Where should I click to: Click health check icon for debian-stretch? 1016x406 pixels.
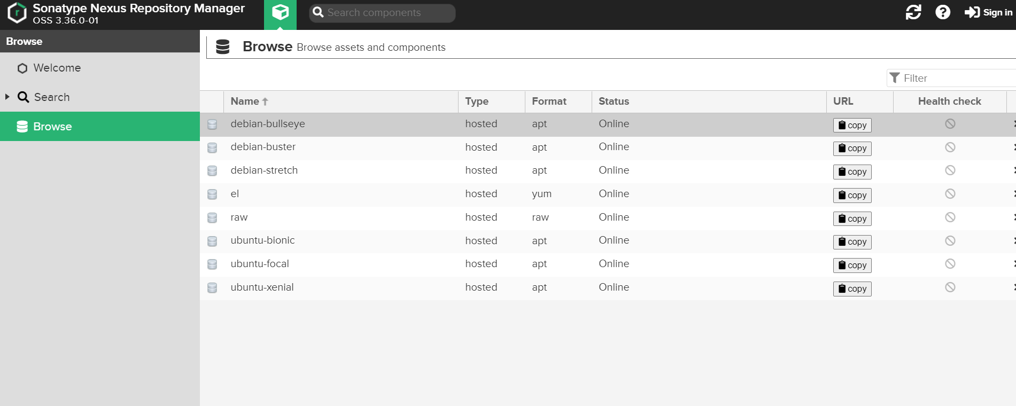950,170
